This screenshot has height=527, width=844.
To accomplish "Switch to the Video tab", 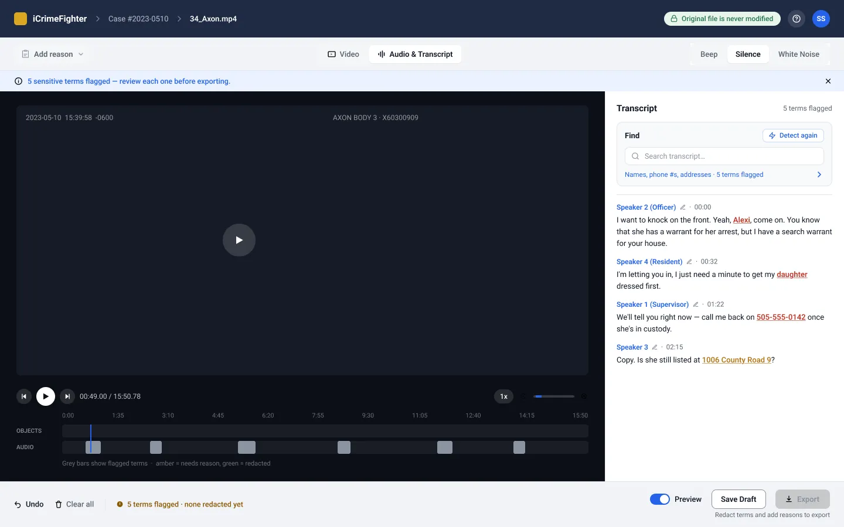I will coord(343,54).
